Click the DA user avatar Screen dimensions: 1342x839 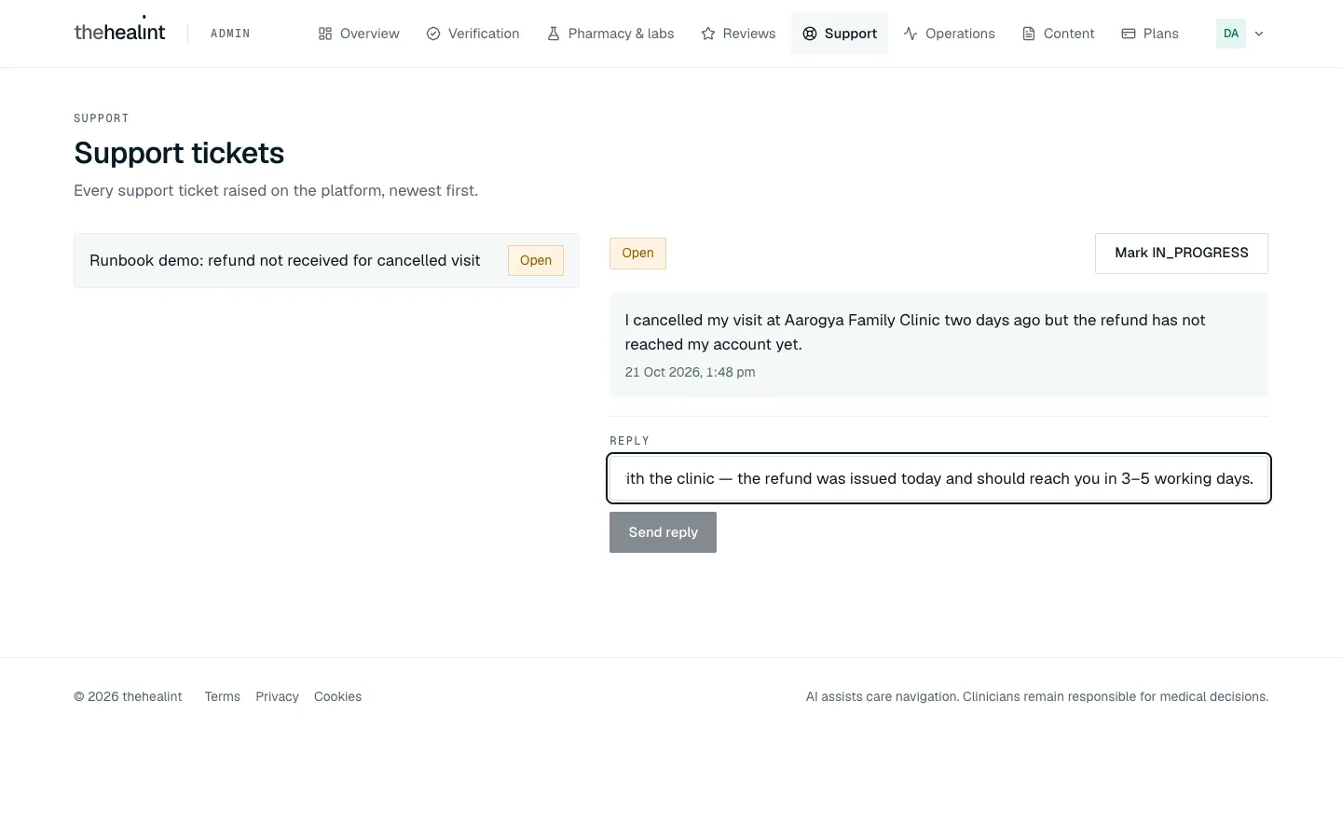coord(1231,34)
